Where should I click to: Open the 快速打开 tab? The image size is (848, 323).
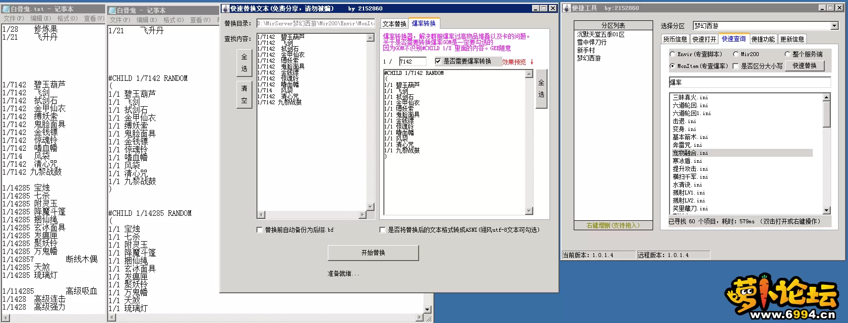coord(704,39)
